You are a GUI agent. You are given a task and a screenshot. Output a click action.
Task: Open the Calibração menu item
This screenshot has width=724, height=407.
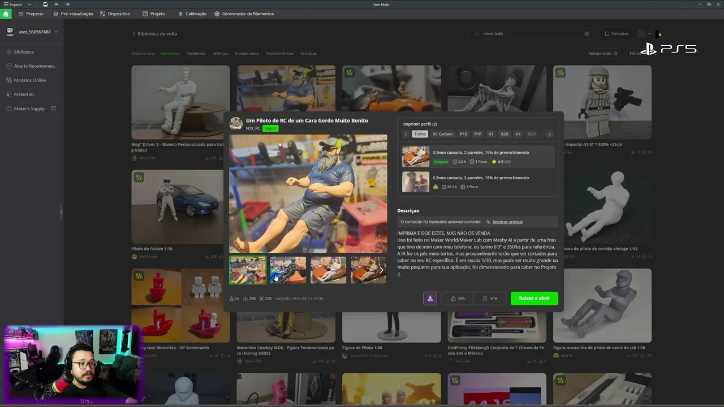point(192,14)
